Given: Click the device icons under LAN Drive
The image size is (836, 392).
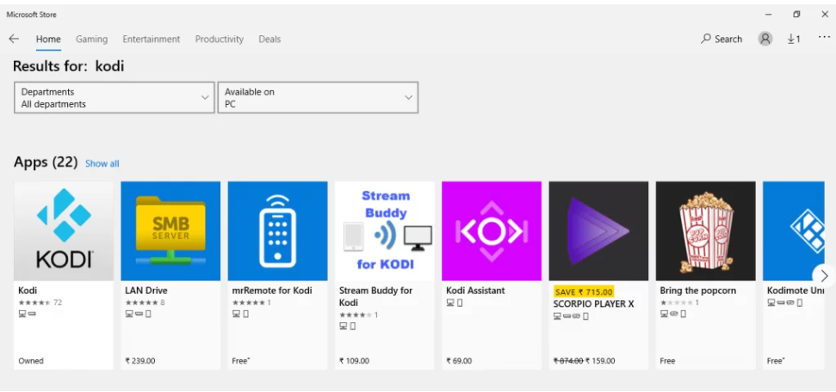Looking at the screenshot, I should point(138,315).
